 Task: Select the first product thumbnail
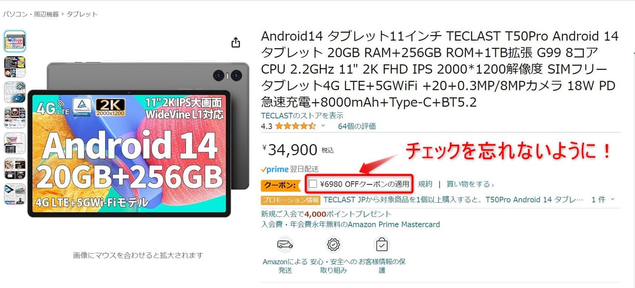tap(15, 42)
